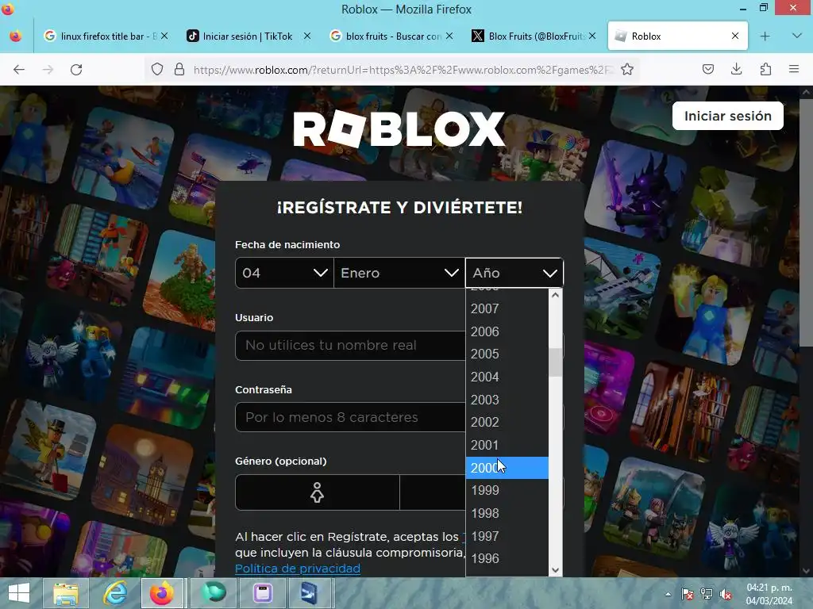Bookmark this page with star
The width and height of the screenshot is (813, 609).
coord(627,70)
